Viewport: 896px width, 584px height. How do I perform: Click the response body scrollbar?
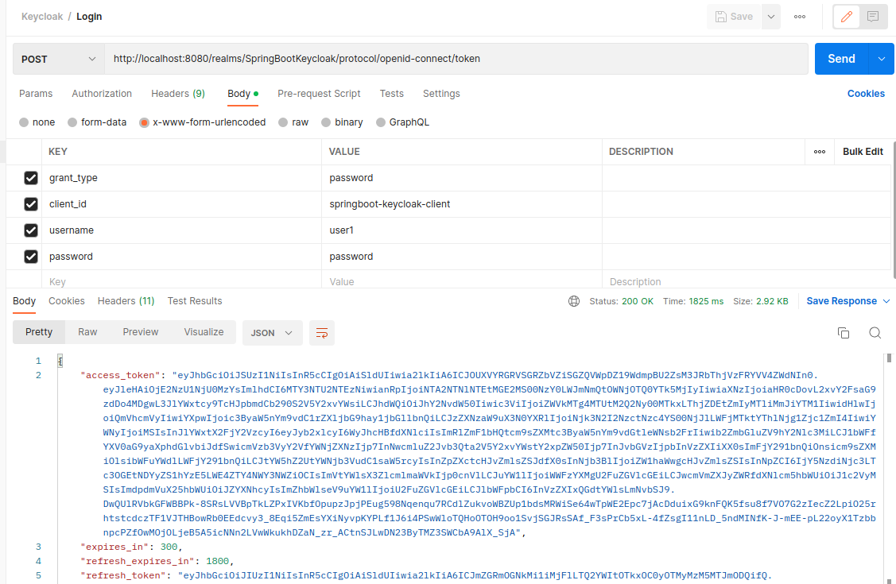click(x=889, y=358)
